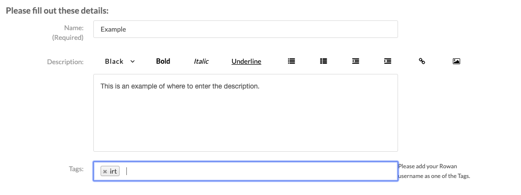
Task: Toggle Underline text formatting
Action: coord(246,61)
